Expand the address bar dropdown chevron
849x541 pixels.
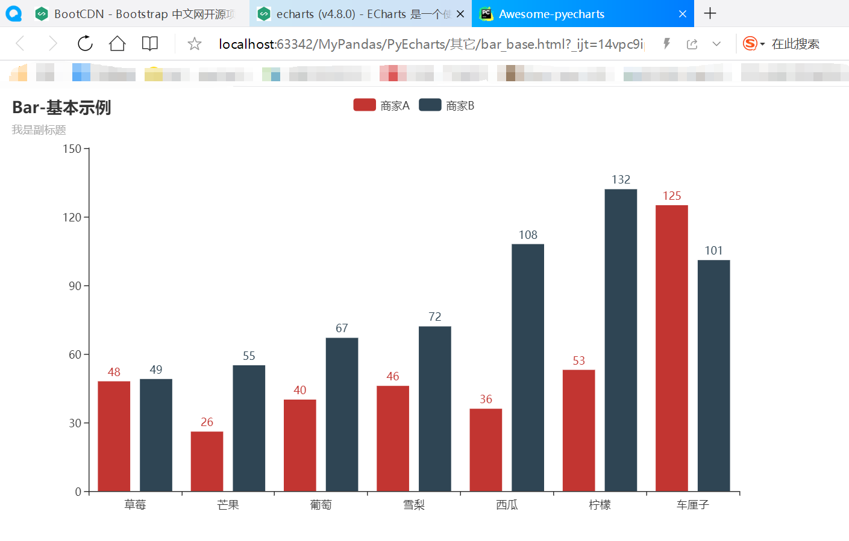(716, 43)
